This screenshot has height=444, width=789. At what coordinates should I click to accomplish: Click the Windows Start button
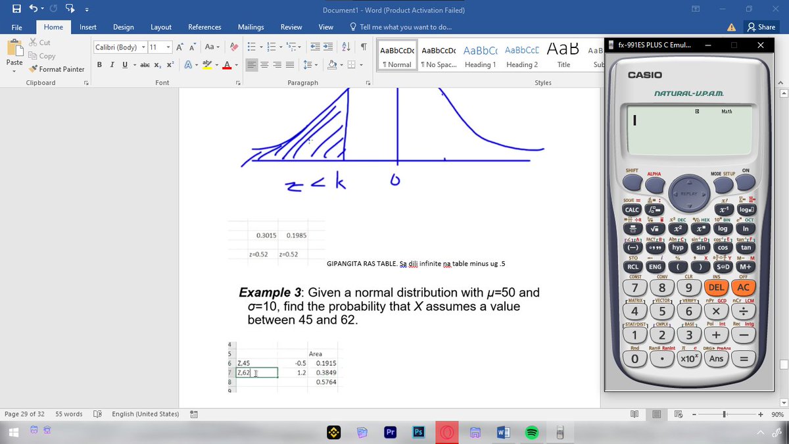pyautogui.click(x=13, y=433)
